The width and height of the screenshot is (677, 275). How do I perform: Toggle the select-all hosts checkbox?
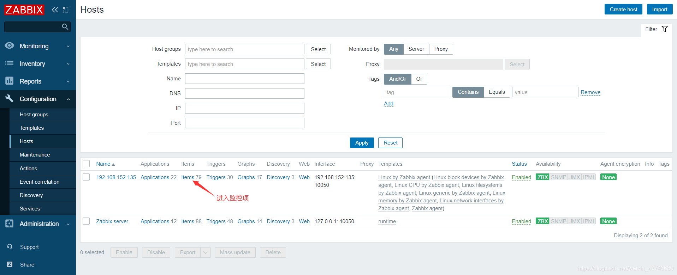click(x=86, y=164)
